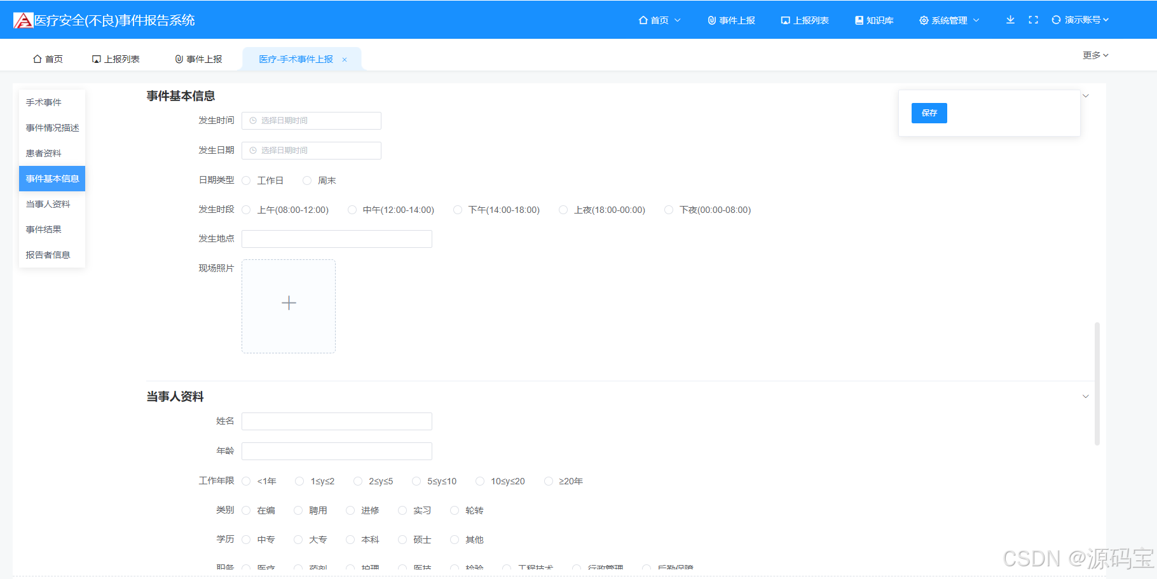Jump to 患者资料 section in sidebar
Image resolution: width=1157 pixels, height=579 pixels.
[x=52, y=153]
